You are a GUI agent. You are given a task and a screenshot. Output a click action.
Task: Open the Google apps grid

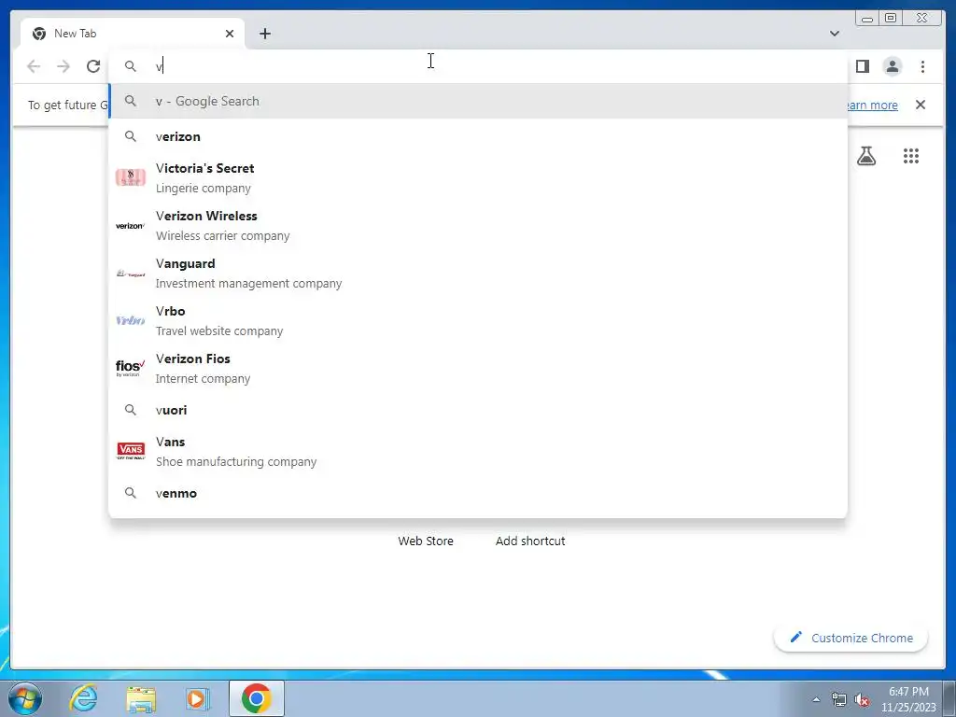click(x=911, y=156)
